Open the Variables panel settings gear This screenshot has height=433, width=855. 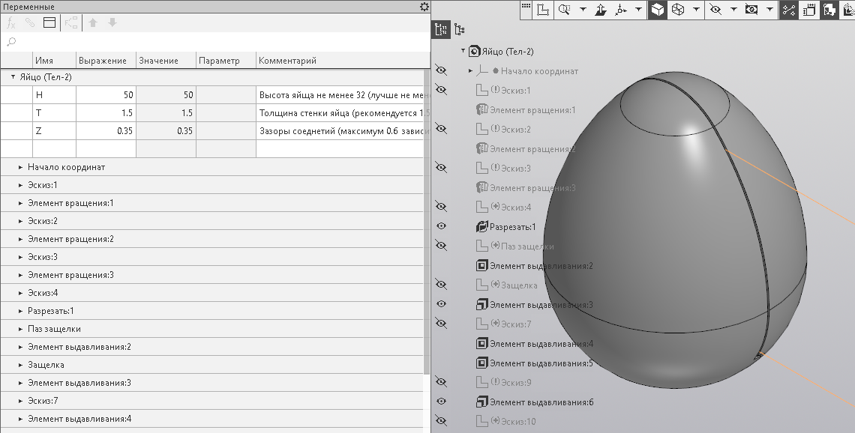[424, 6]
